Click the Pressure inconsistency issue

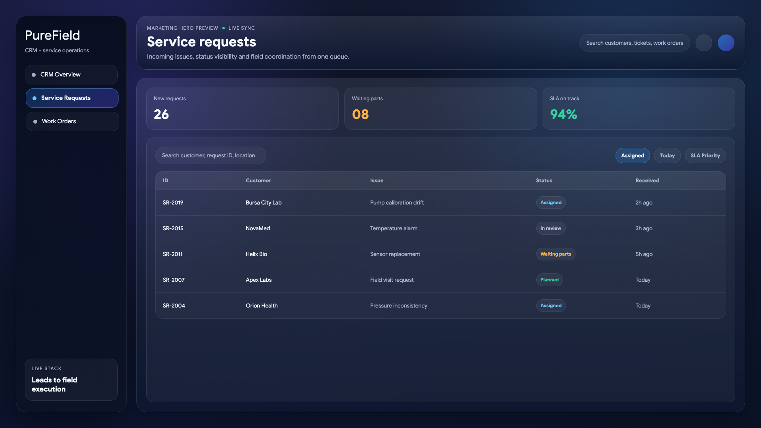[399, 306]
